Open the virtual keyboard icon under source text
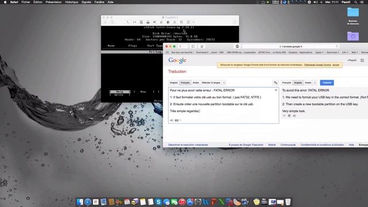This screenshot has height=207, width=368. point(177,120)
